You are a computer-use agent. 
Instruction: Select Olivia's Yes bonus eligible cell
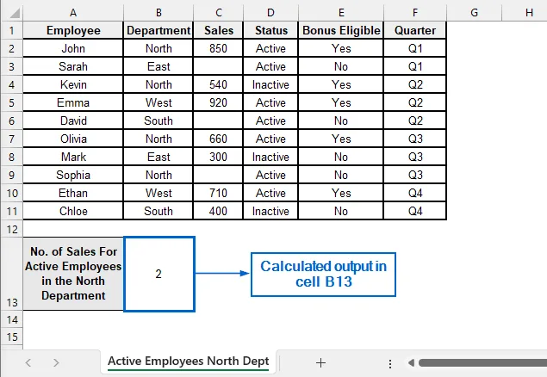pyautogui.click(x=341, y=139)
